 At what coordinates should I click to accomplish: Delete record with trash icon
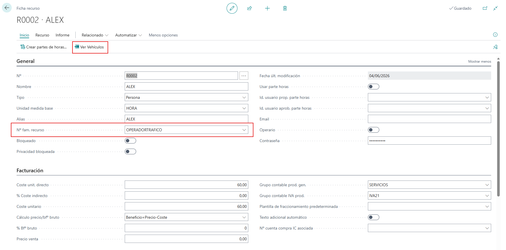tap(285, 8)
